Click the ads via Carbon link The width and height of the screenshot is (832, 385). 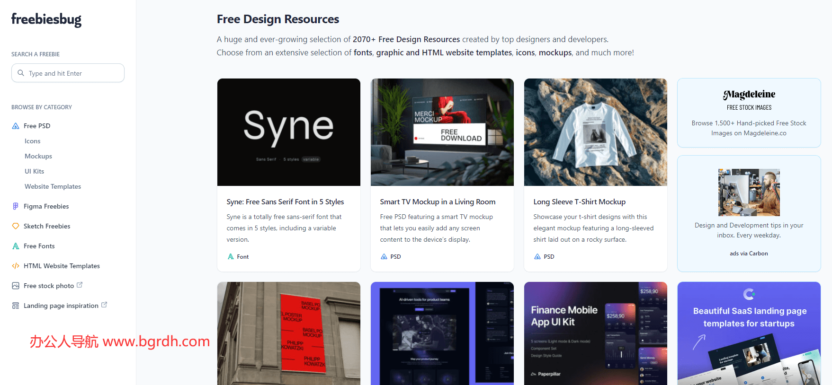tap(749, 254)
